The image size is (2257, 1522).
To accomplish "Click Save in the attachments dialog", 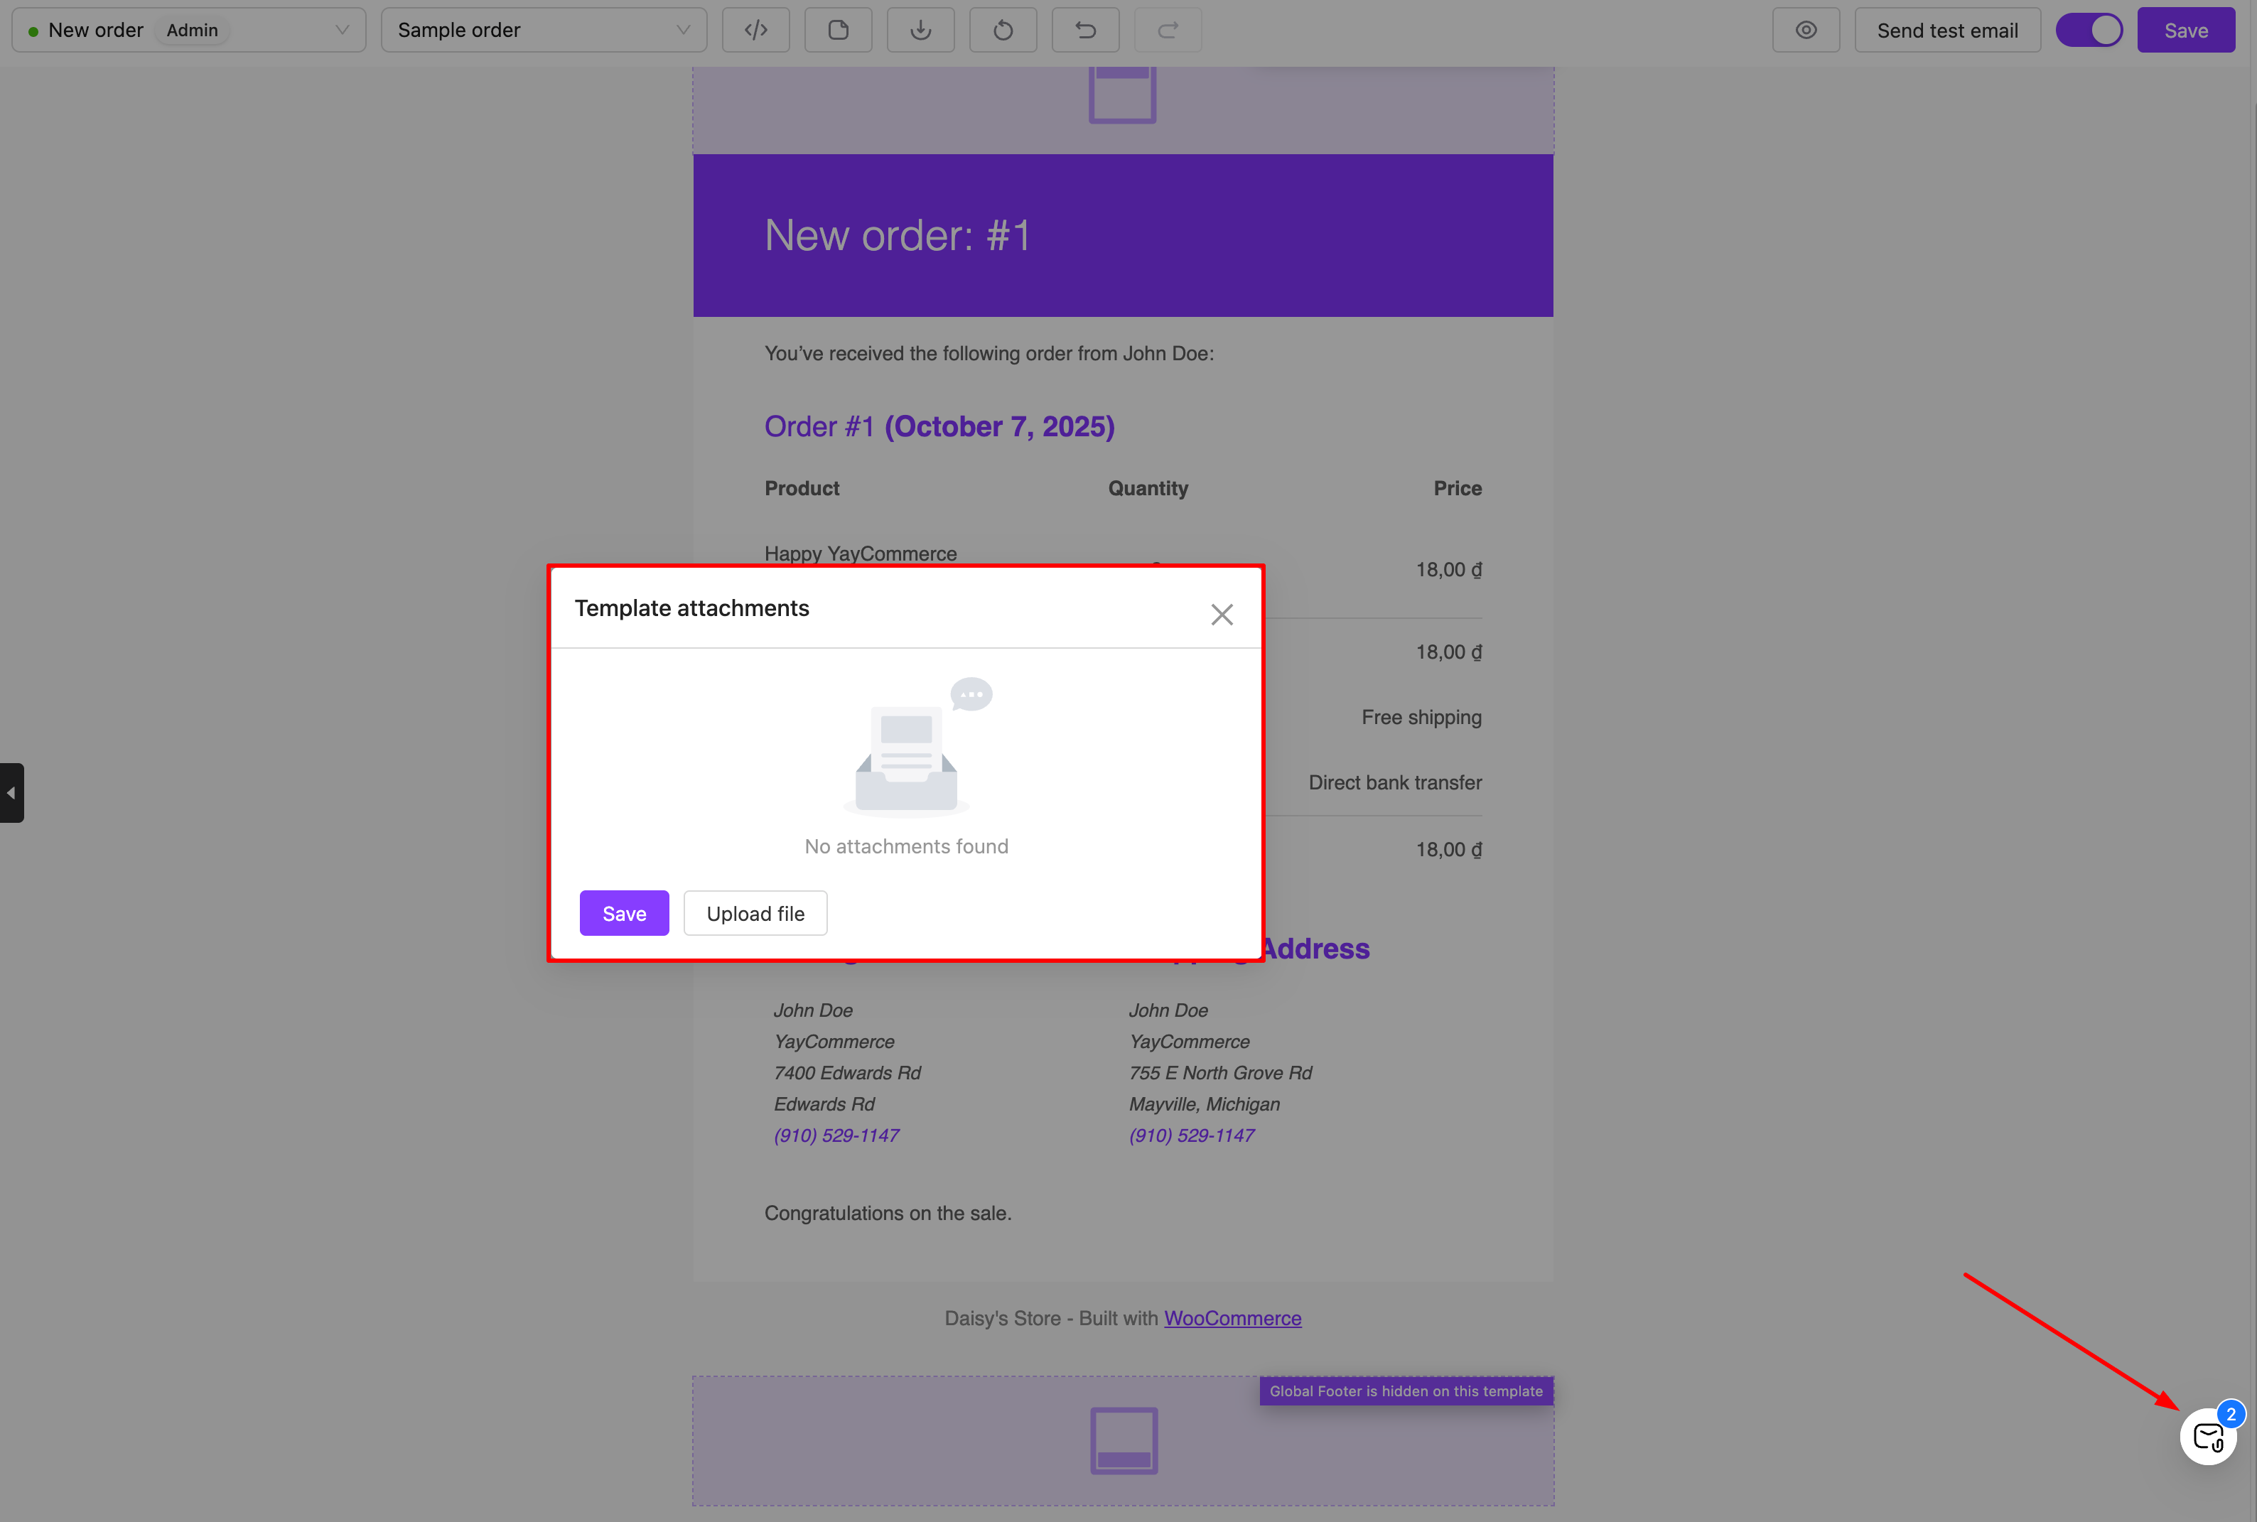I will tap(624, 913).
